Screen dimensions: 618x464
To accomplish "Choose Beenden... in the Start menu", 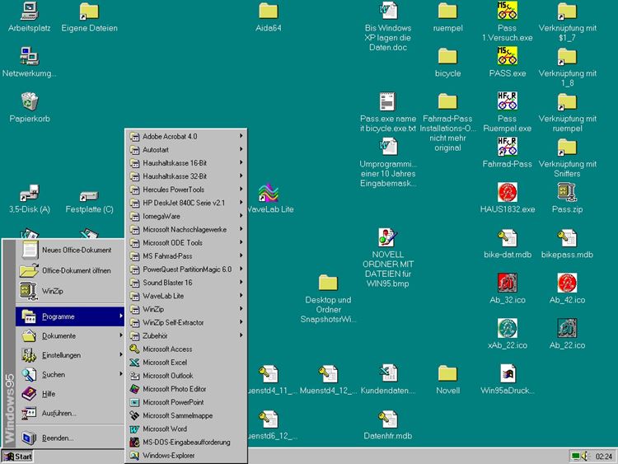I will 70,438.
